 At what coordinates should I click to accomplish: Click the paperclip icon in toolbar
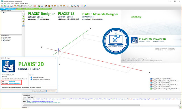point(22,6)
